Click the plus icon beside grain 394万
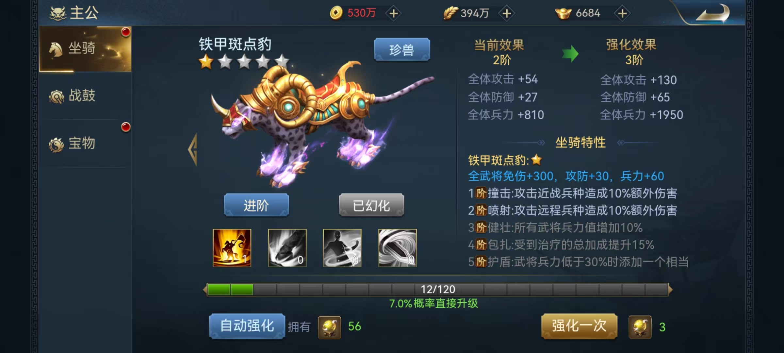Viewport: 784px width, 353px height. pyautogui.click(x=507, y=13)
